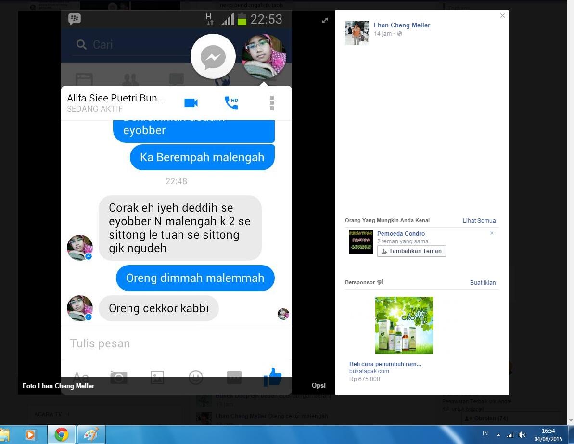The width and height of the screenshot is (574, 444).
Task: Show hidden tray icons arrow
Action: click(498, 435)
